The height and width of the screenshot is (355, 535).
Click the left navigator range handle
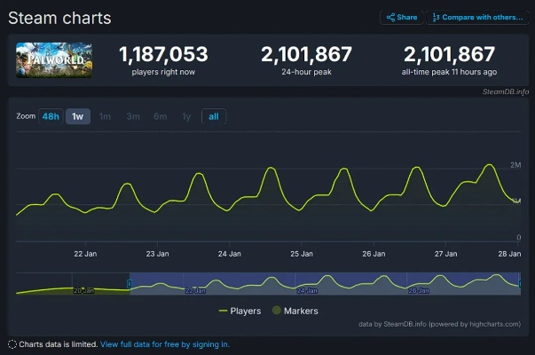click(x=130, y=284)
